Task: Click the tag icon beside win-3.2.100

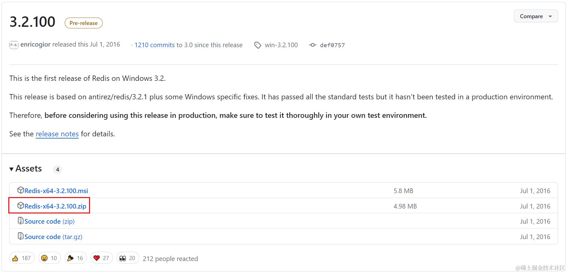Action: click(258, 45)
